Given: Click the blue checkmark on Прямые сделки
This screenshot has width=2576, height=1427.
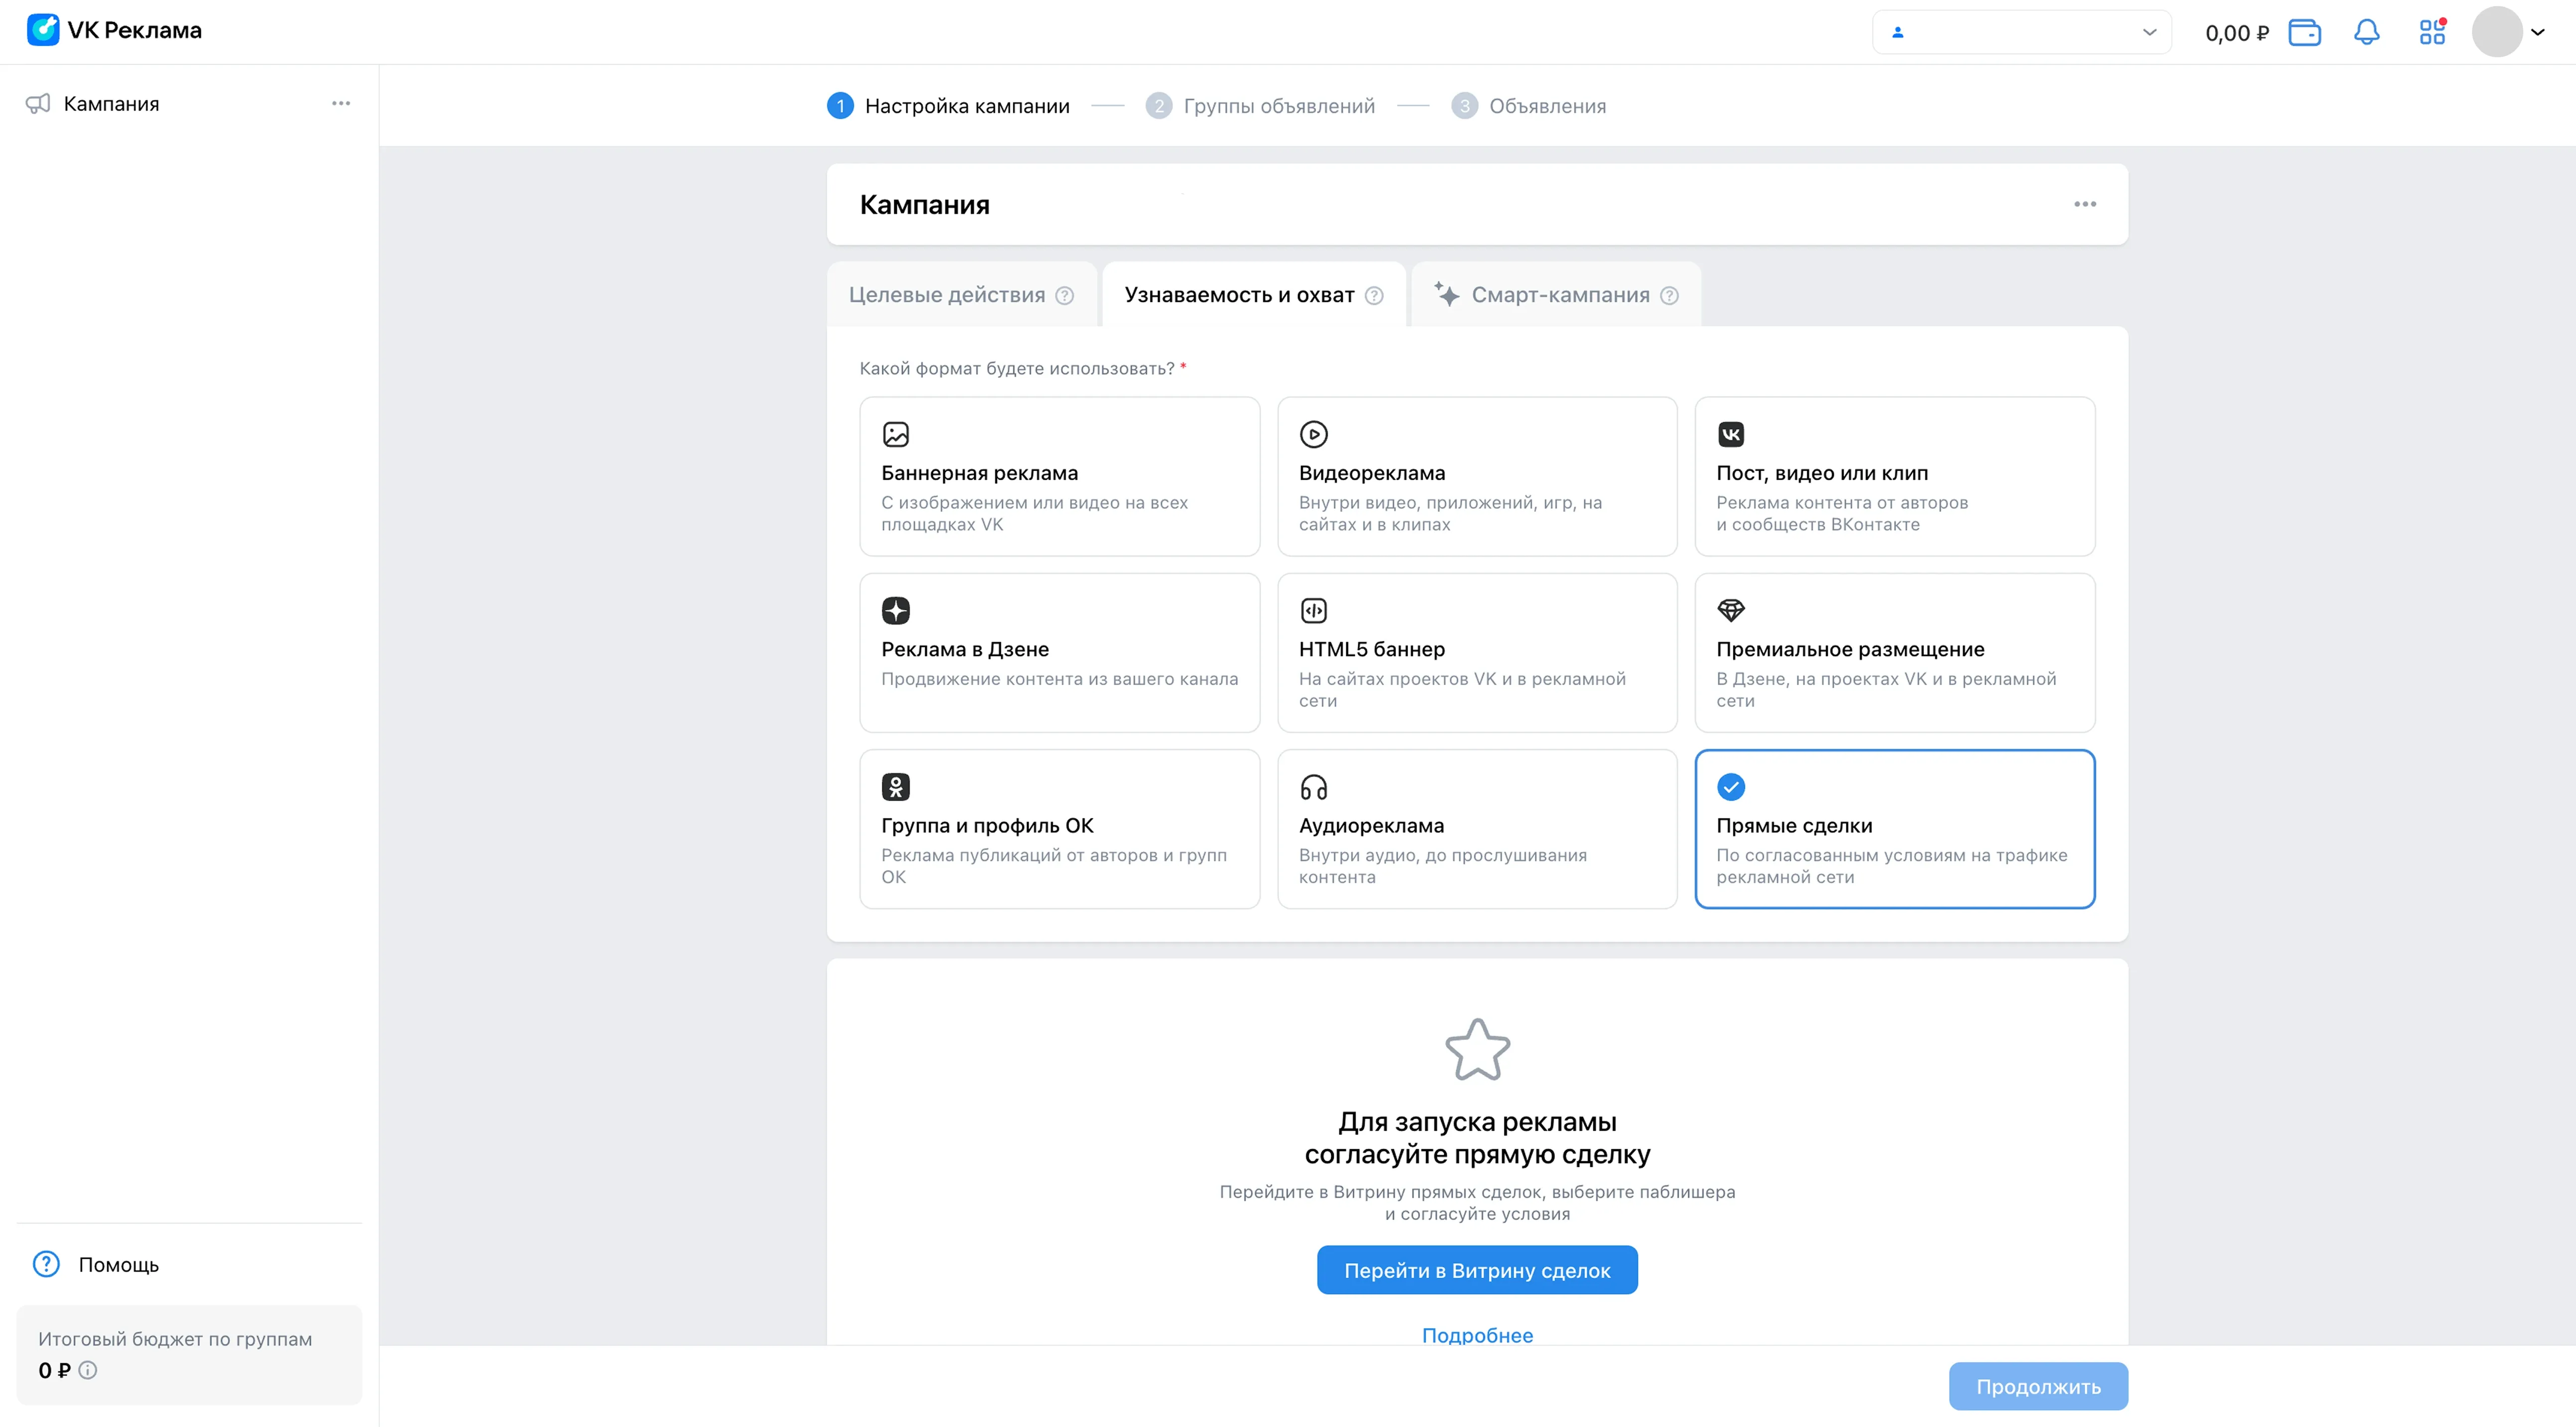Looking at the screenshot, I should [1731, 787].
